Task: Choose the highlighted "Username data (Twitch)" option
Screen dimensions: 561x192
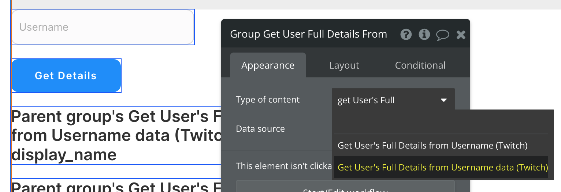Action: tap(442, 168)
